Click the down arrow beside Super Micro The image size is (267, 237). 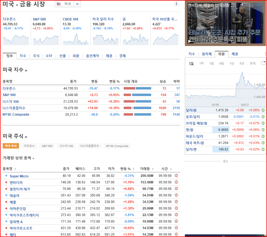pos(6,176)
